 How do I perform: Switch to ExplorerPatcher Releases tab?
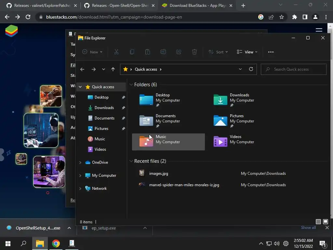(42, 6)
